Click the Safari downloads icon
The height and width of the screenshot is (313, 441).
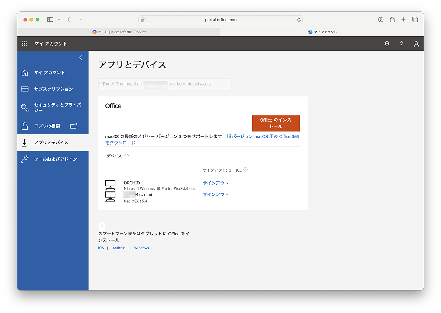tap(381, 19)
